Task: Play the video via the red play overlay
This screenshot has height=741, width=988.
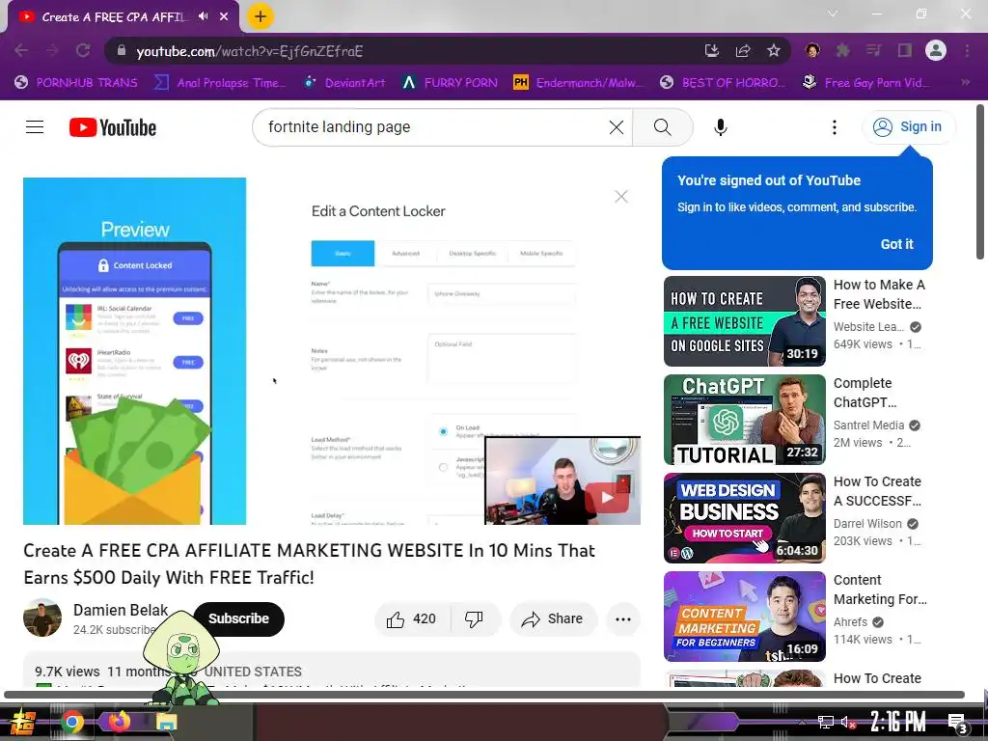Action: tap(607, 497)
